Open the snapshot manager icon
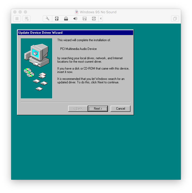192x193 pixels. click(26, 19)
